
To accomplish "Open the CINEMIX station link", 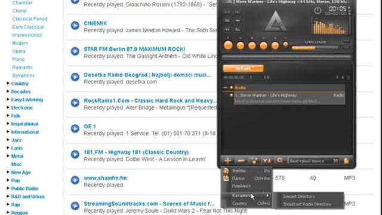I will 95,23.
